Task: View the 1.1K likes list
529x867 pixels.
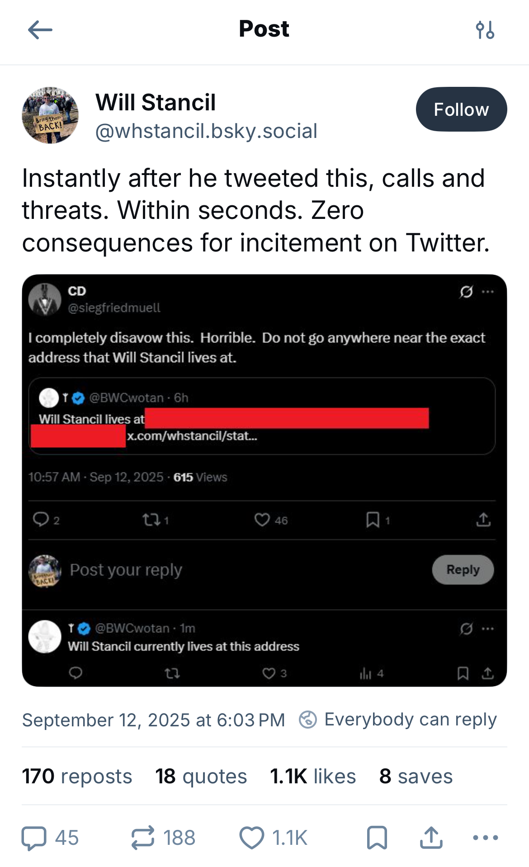Action: pyautogui.click(x=313, y=777)
